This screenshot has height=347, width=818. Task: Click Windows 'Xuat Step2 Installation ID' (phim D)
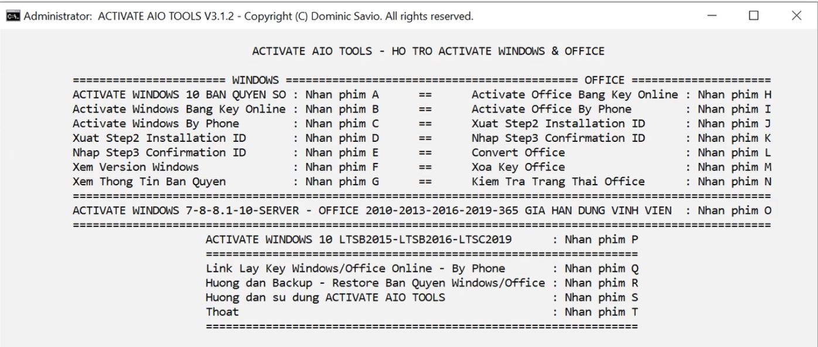tap(159, 138)
